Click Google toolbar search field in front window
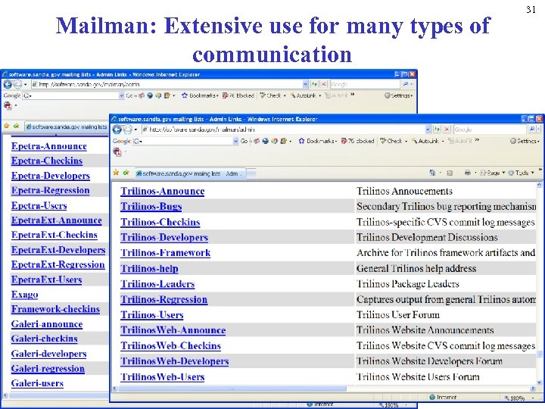The height and width of the screenshot is (409, 545). (x=186, y=141)
